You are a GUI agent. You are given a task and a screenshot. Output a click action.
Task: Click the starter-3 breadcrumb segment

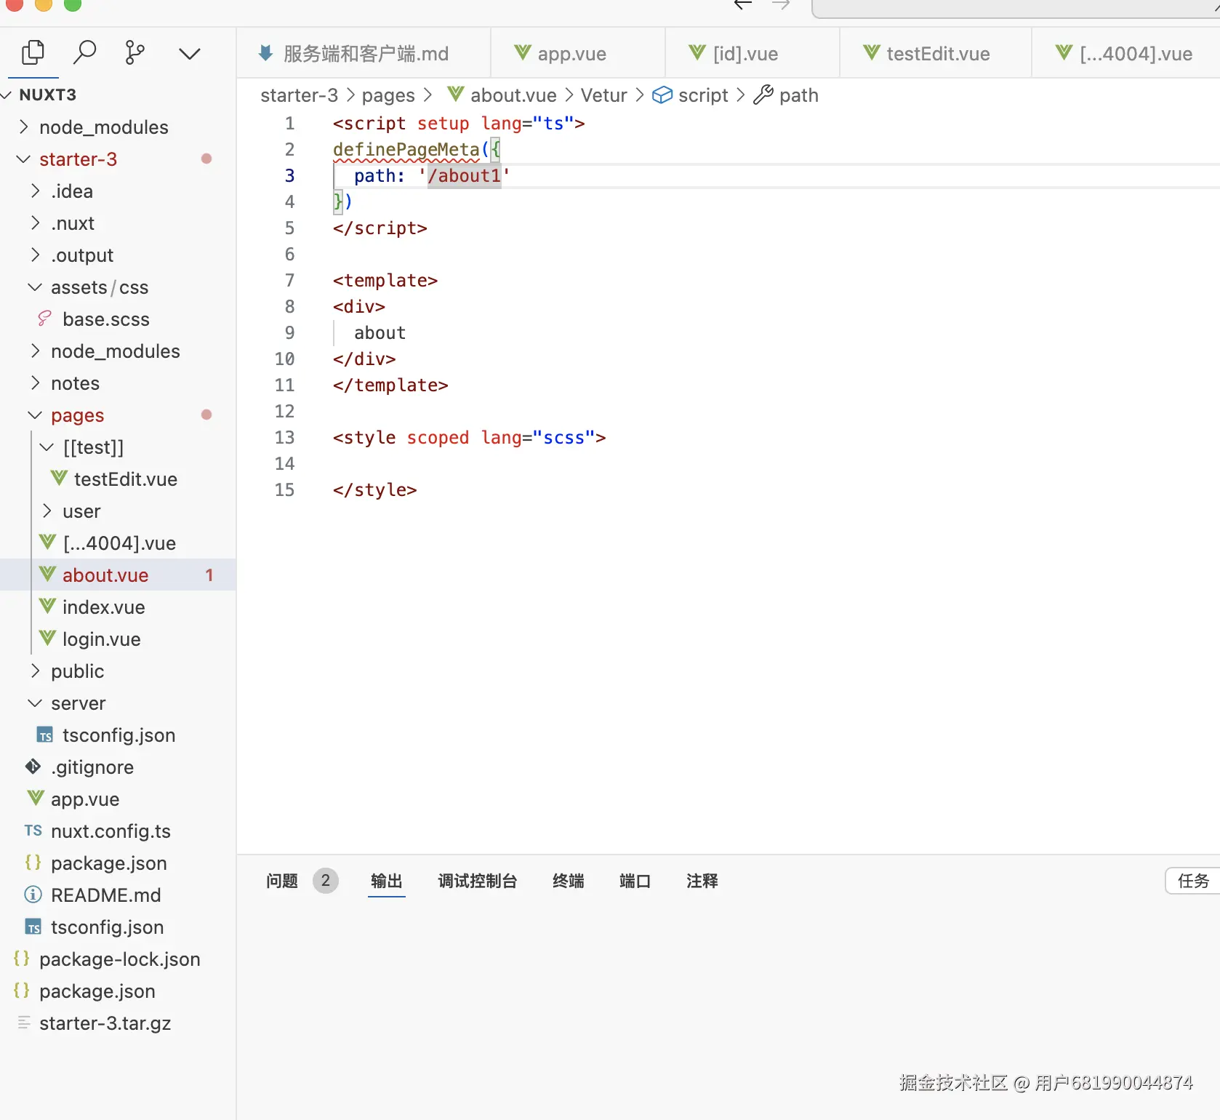300,95
